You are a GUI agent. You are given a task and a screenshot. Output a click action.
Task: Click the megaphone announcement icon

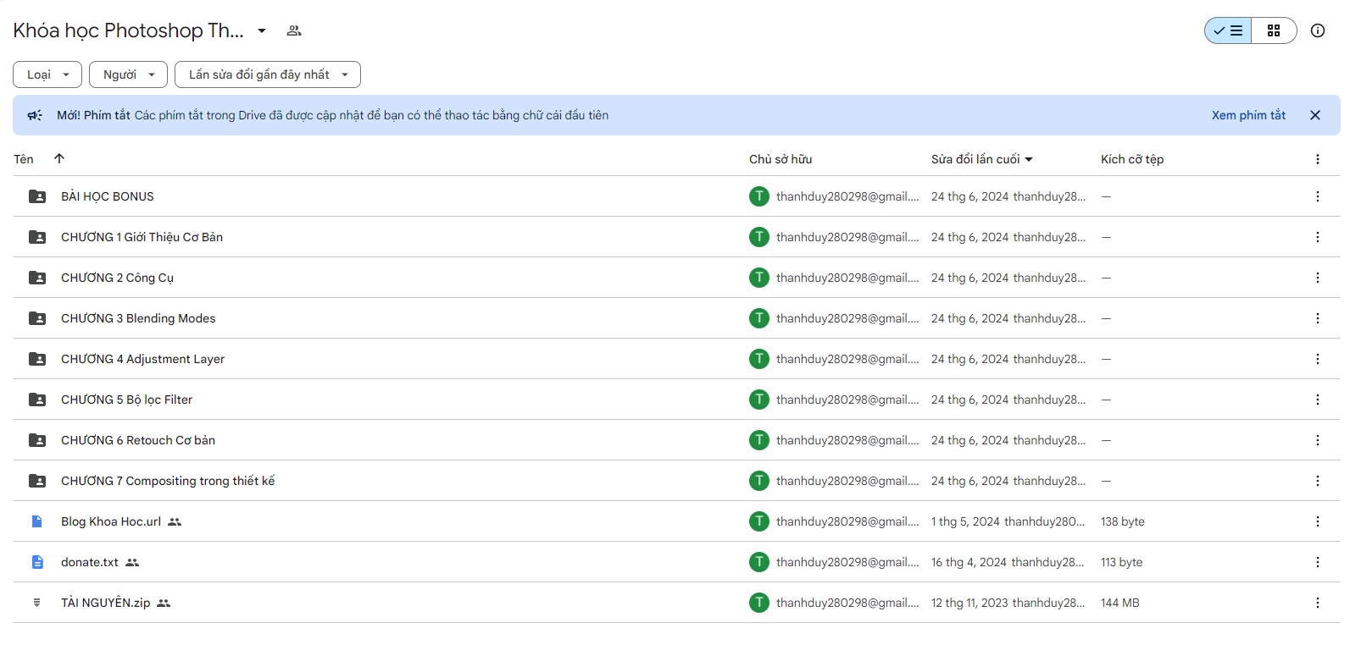[35, 115]
